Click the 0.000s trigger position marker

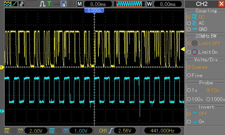[x=94, y=11]
